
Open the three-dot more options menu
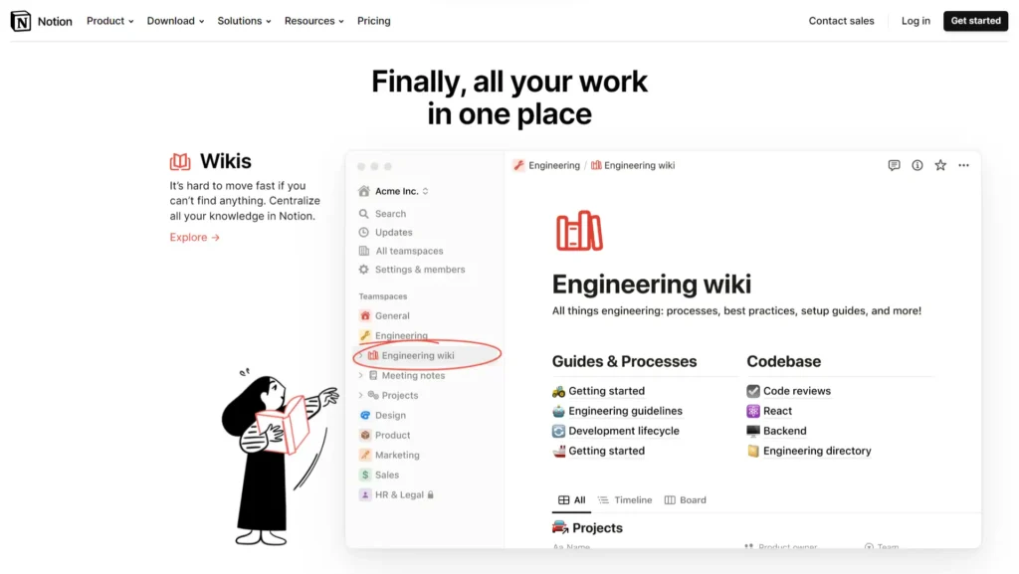[x=963, y=165]
